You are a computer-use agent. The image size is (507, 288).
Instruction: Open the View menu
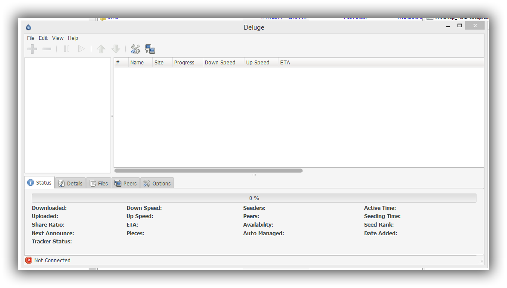[58, 38]
